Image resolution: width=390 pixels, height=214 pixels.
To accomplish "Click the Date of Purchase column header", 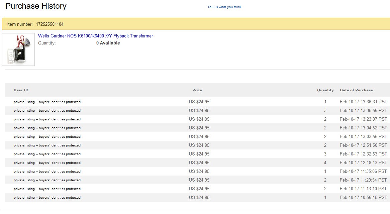I will [x=356, y=90].
